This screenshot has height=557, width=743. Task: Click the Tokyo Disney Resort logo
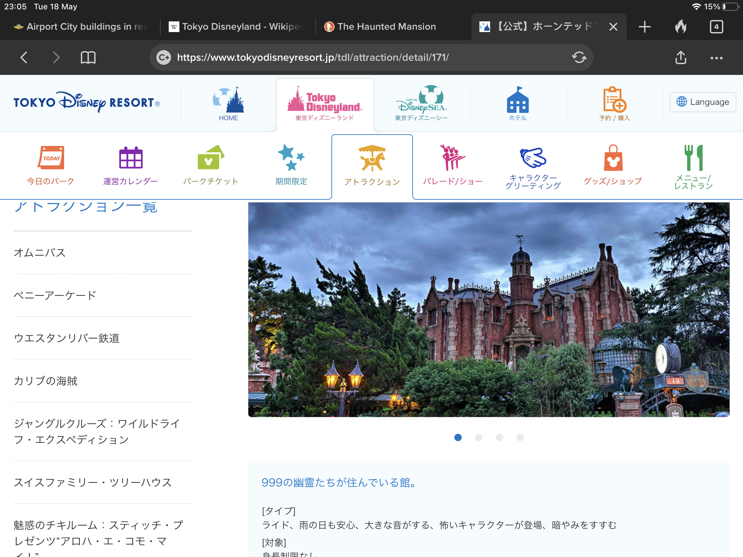pos(87,102)
